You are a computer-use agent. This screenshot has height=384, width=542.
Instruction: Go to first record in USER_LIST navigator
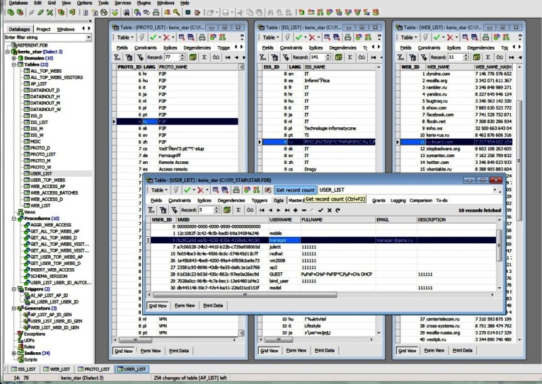click(262, 210)
